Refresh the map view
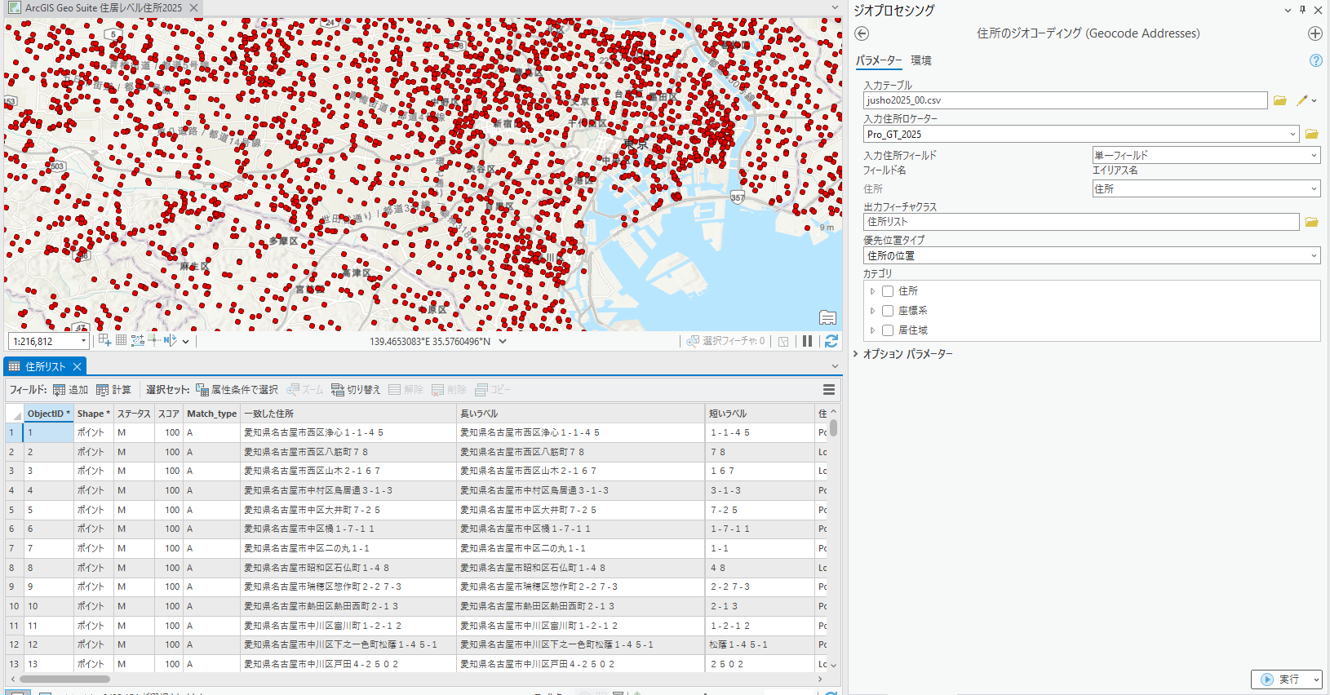The height and width of the screenshot is (695, 1330). 831,341
